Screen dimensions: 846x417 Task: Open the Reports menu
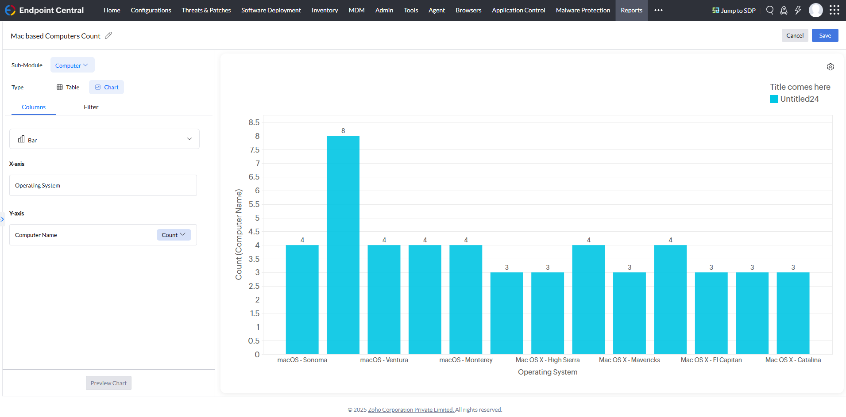[x=631, y=10]
